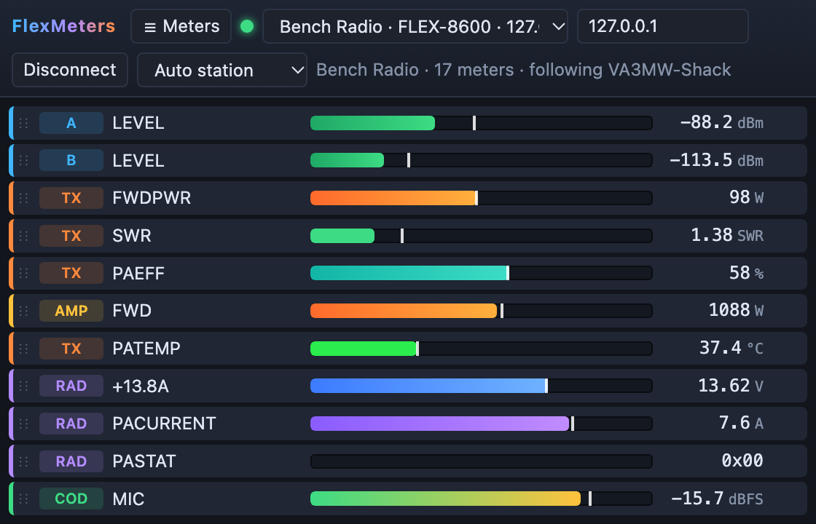The image size is (816, 524).
Task: Click the A slice badge on LEVEL row
Action: tap(71, 123)
